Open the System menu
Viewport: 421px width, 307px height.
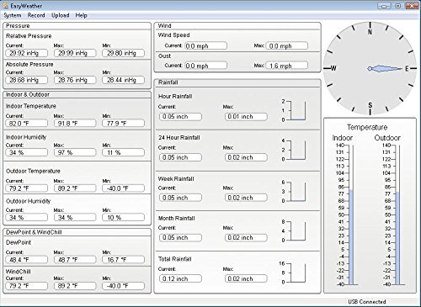(13, 15)
